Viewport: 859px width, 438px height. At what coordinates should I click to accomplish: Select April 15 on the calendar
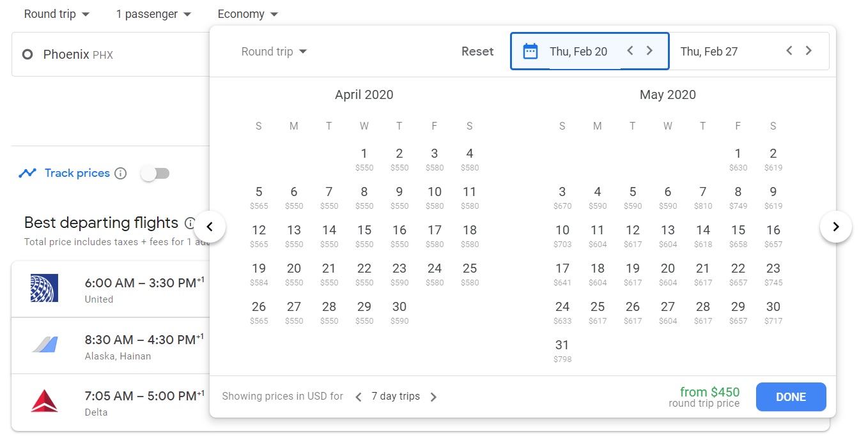pyautogui.click(x=364, y=234)
